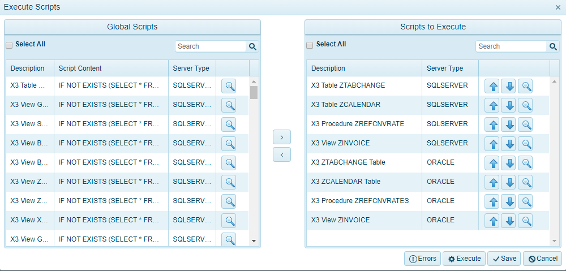View first Global Scripts row content
The width and height of the screenshot is (566, 271).
click(229, 86)
